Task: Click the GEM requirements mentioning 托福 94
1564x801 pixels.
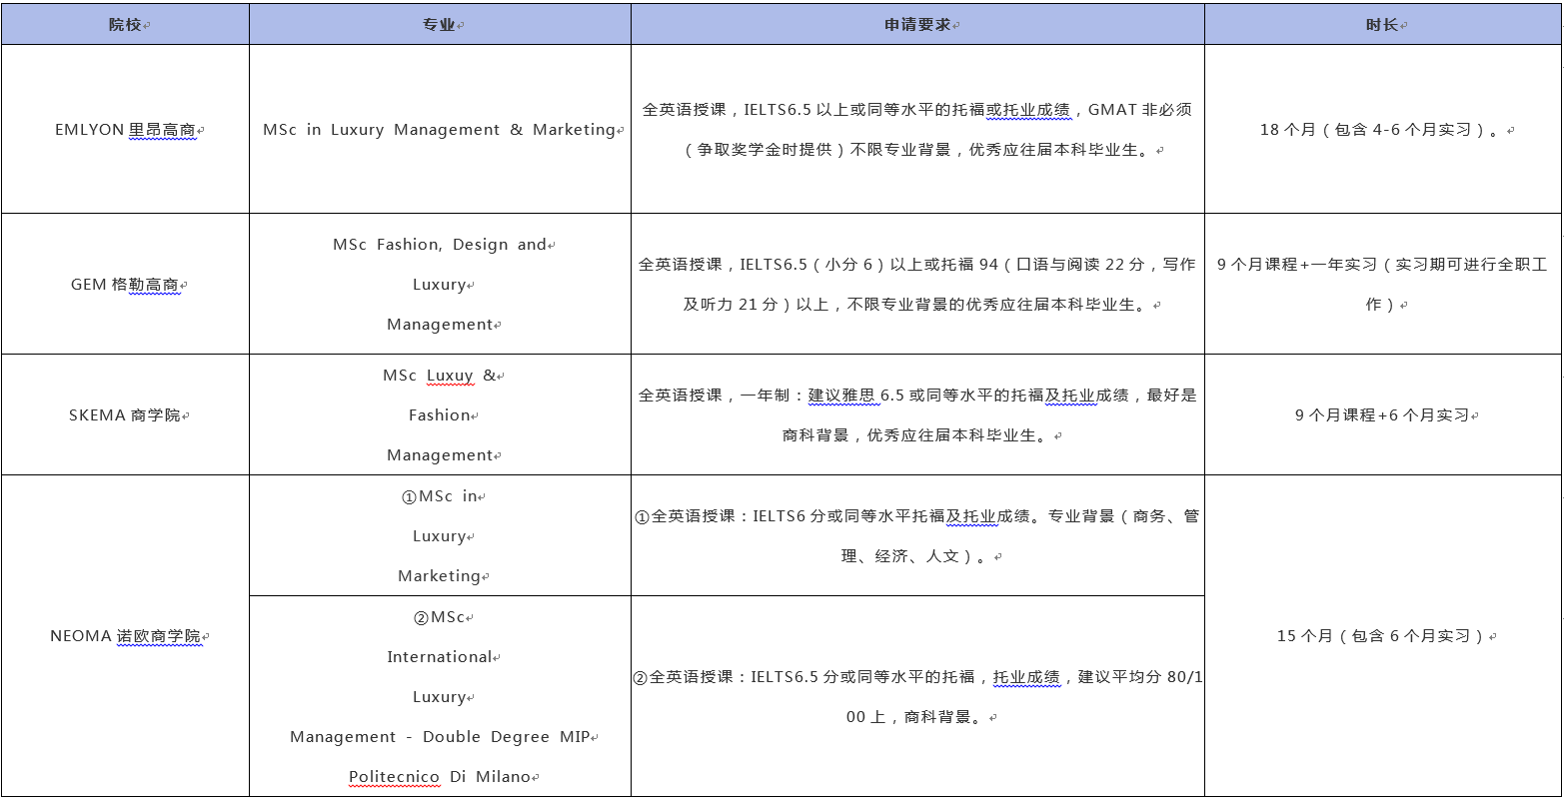Action: pyautogui.click(x=916, y=285)
